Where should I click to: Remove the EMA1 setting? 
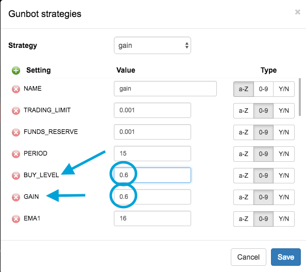16,219
